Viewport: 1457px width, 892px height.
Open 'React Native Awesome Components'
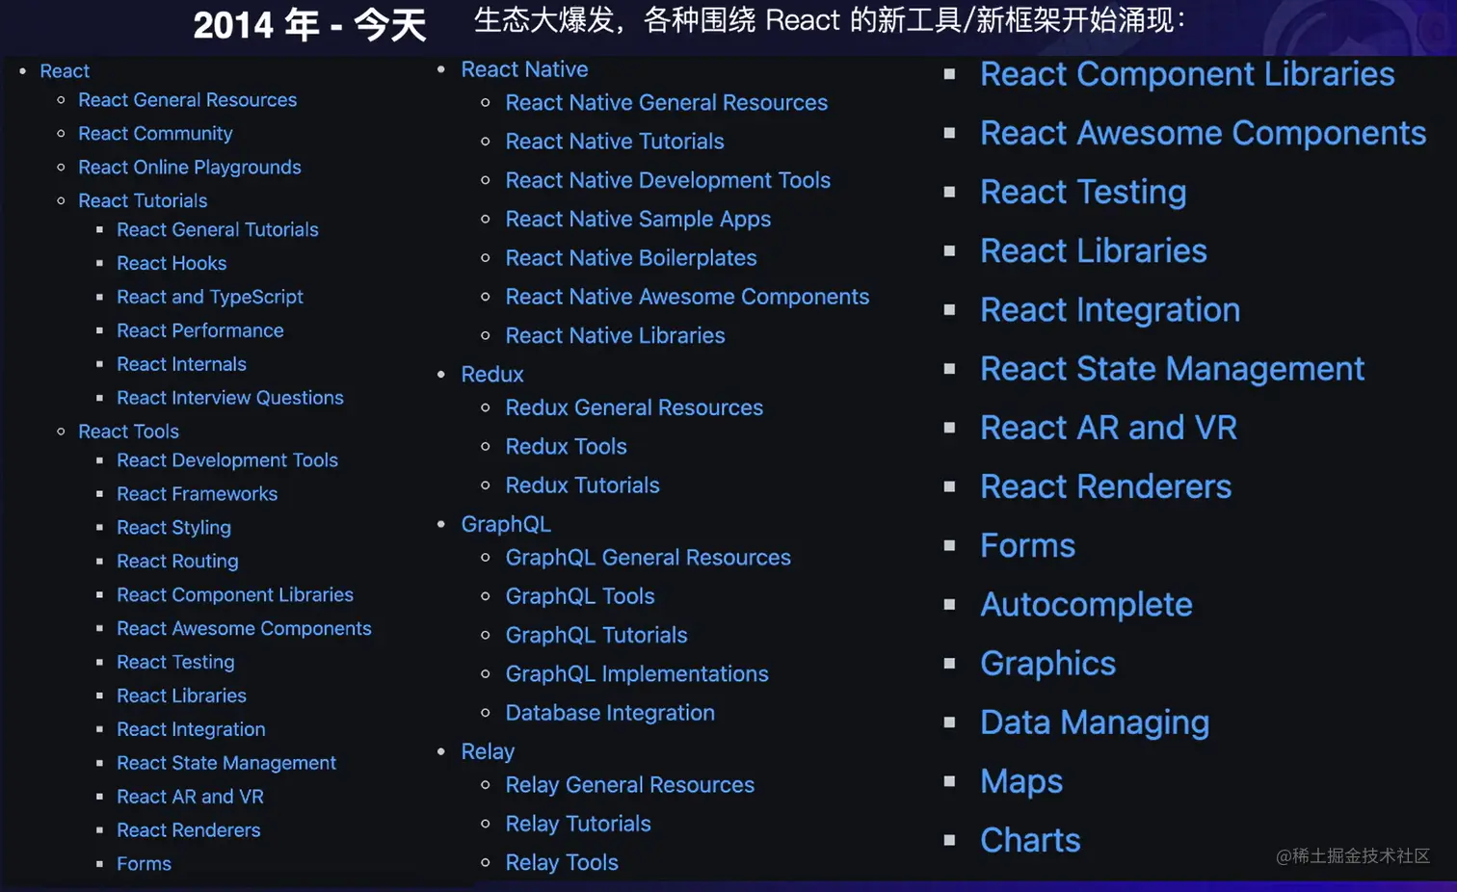[x=687, y=297]
